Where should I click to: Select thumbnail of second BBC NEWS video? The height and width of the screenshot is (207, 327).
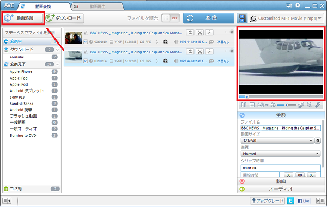[x=74, y=57]
